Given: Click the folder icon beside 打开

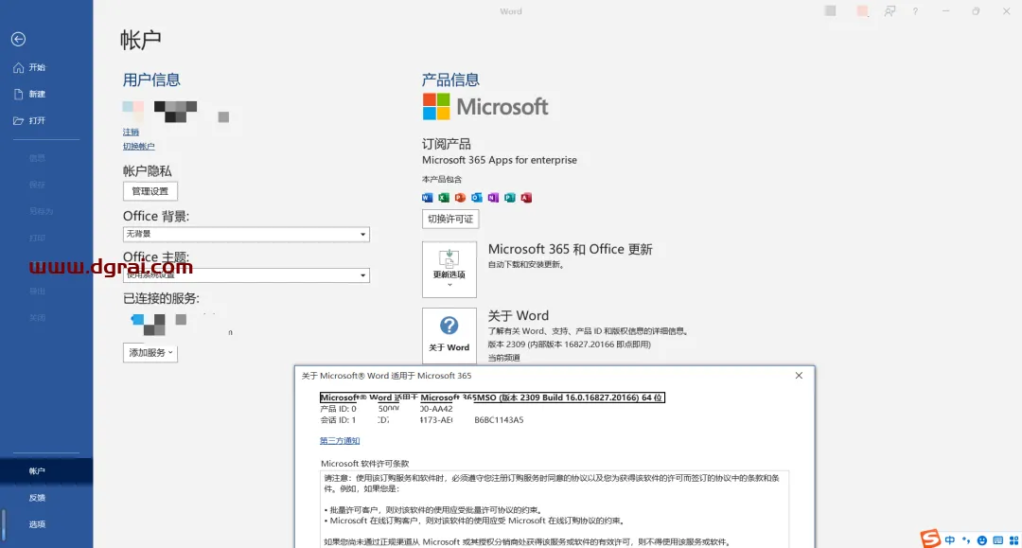Looking at the screenshot, I should (x=18, y=121).
